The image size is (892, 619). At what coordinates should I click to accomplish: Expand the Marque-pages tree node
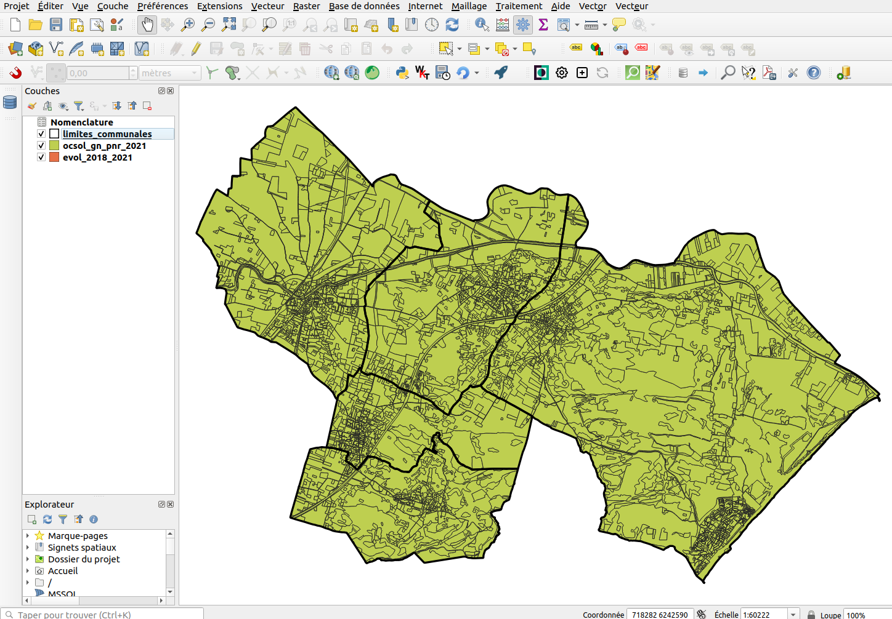click(28, 535)
